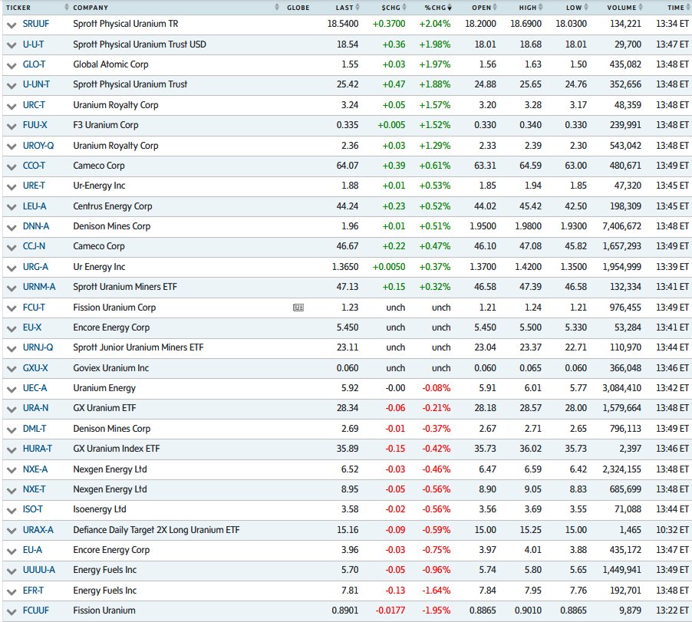The image size is (692, 622).
Task: Sort by the HIGH column sort arrows
Action: point(541,7)
